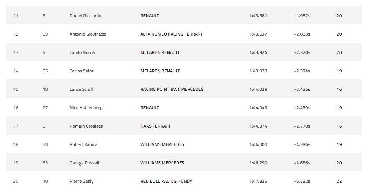Click Pierre Gasly's name

(81, 181)
